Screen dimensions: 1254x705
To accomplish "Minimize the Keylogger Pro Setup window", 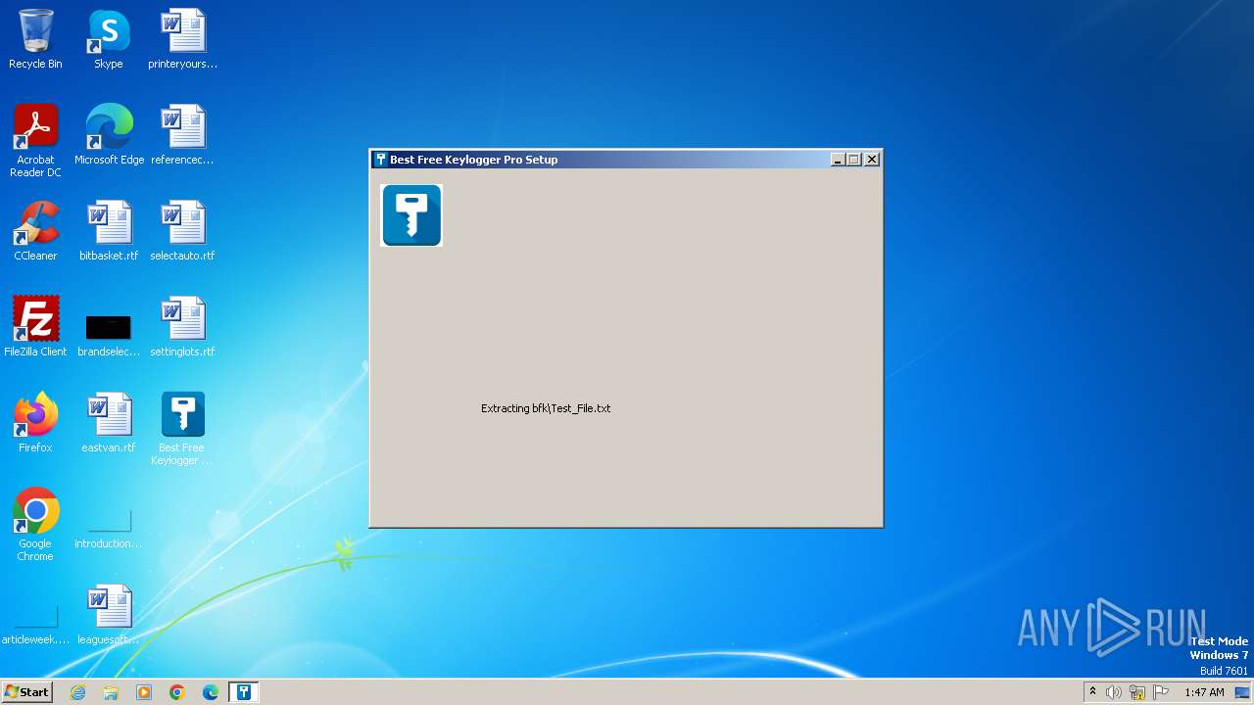I will pyautogui.click(x=838, y=160).
